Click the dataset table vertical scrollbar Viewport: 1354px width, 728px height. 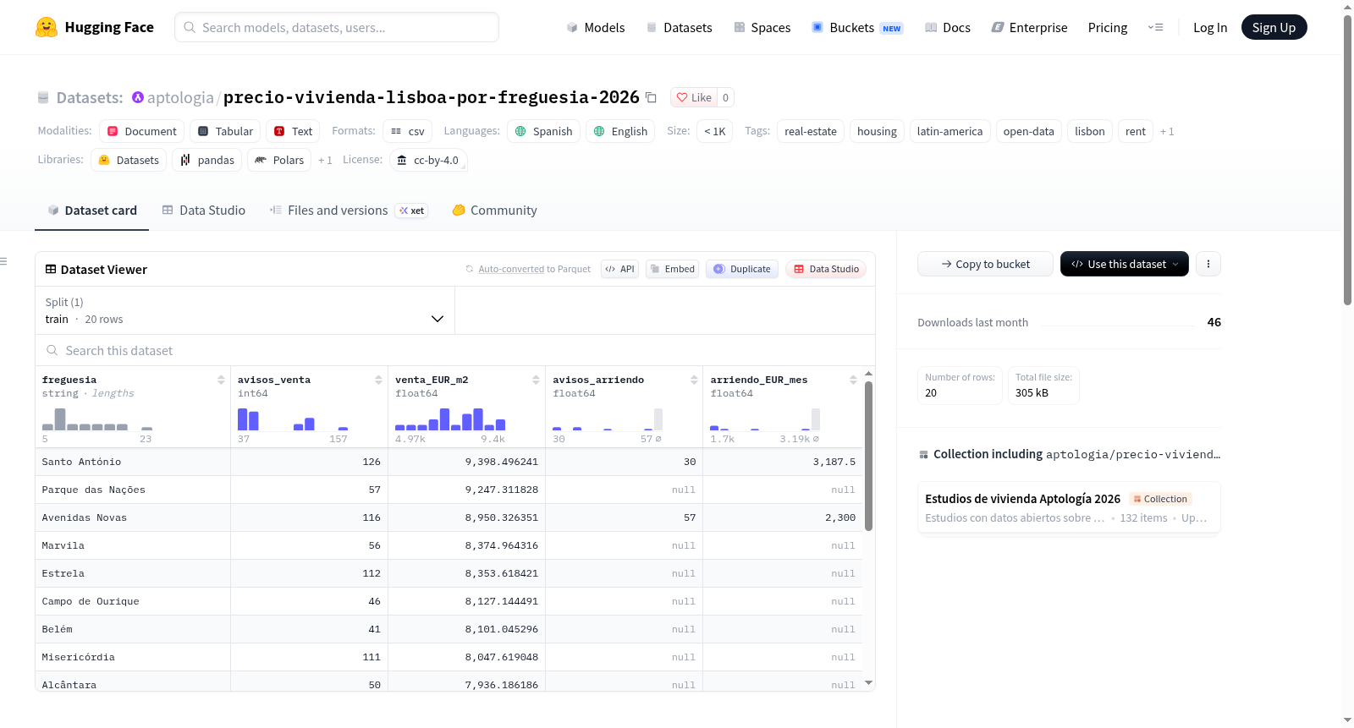pos(868,457)
